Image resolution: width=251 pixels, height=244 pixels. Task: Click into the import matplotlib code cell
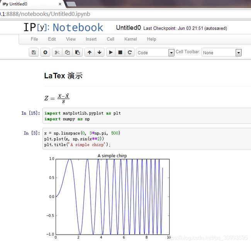point(147,116)
